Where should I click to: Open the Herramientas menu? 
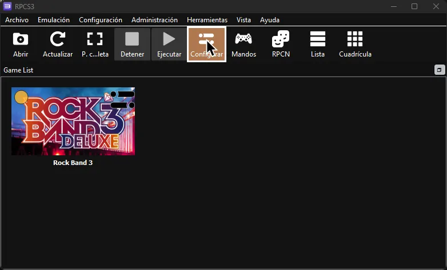207,20
